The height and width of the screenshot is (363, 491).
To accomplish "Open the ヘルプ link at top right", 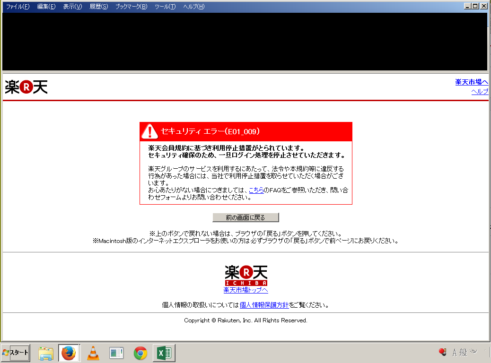I will [480, 91].
